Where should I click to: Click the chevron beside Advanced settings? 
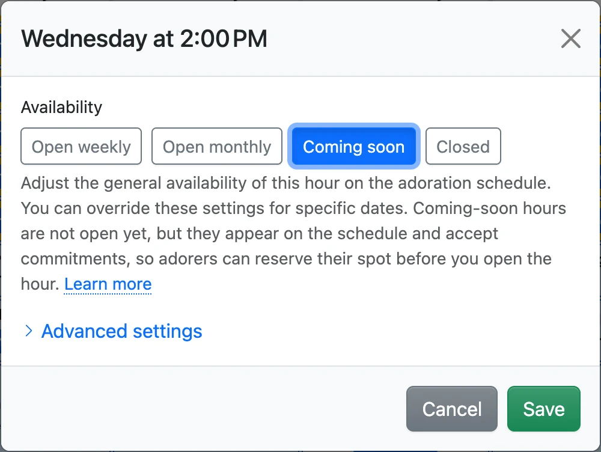pos(28,331)
